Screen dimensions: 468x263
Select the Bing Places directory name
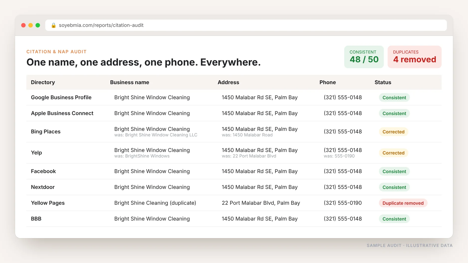pyautogui.click(x=46, y=132)
